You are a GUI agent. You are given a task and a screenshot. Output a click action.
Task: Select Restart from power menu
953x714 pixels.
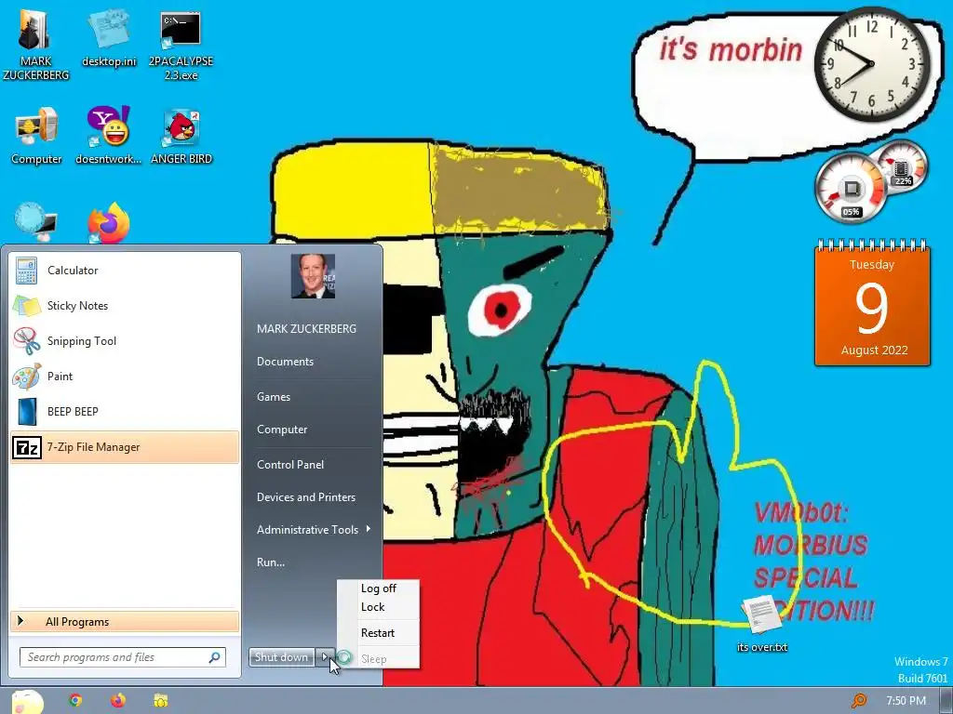[x=378, y=632]
